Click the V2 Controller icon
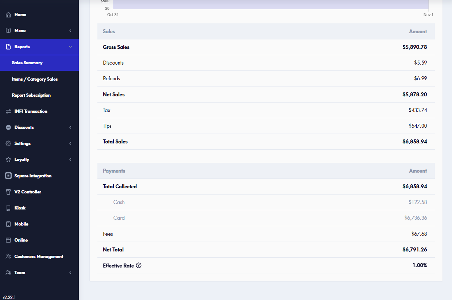 [8, 192]
